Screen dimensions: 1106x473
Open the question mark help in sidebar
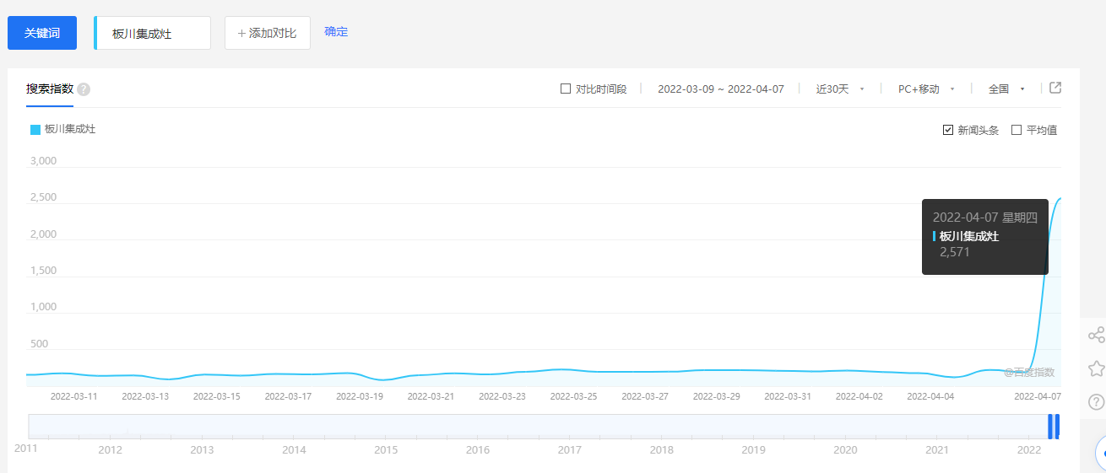[1096, 401]
